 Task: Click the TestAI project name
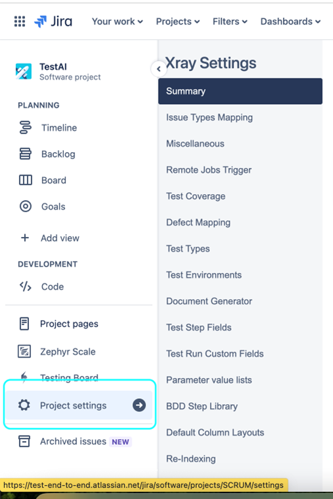click(x=53, y=67)
